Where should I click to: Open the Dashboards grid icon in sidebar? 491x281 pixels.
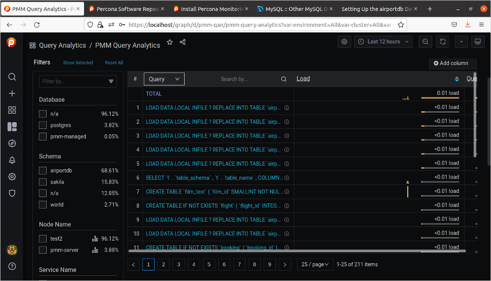[12, 110]
